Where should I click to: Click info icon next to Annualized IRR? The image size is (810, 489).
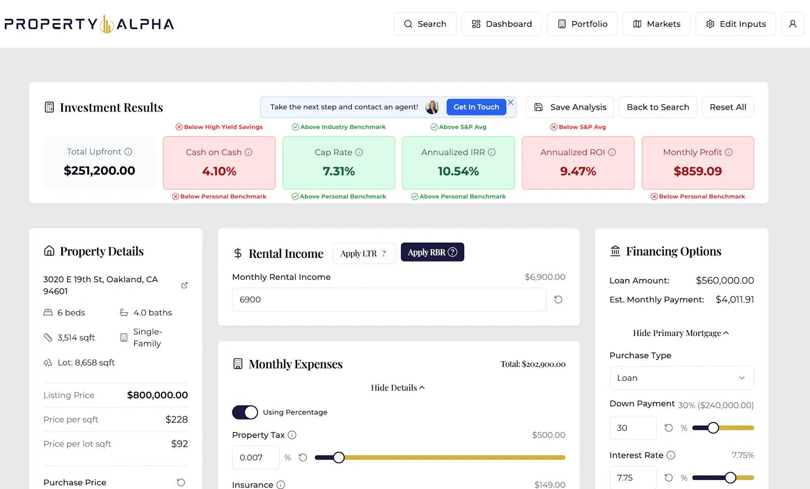click(492, 152)
